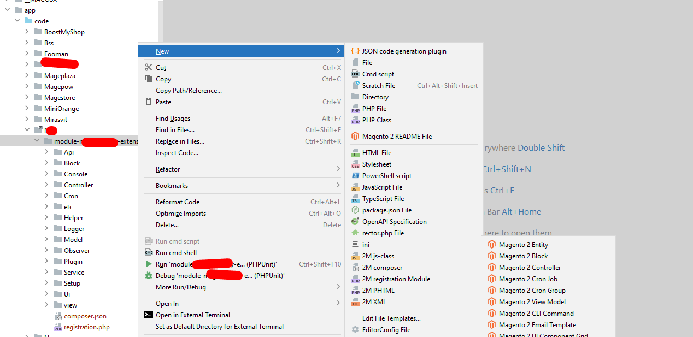Open the Refactor submenu
Image resolution: width=693 pixels, height=337 pixels.
(x=242, y=169)
